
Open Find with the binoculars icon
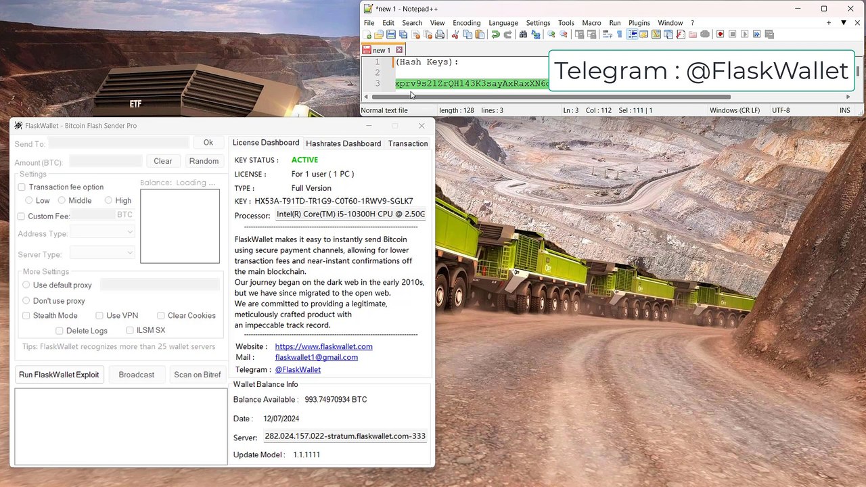pos(524,34)
